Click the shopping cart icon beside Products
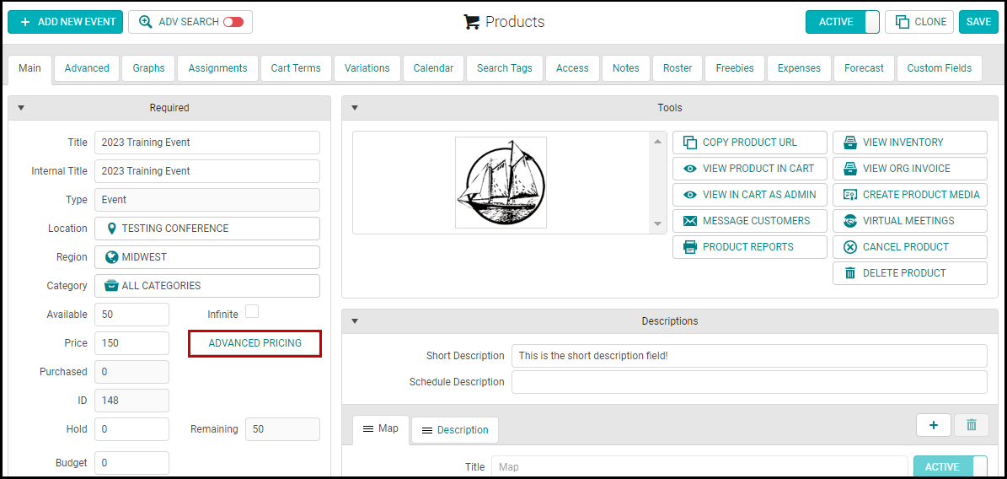The height and width of the screenshot is (479, 1007). [x=471, y=22]
